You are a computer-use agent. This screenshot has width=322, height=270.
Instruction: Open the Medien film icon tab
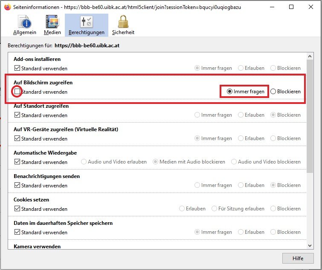[52, 21]
